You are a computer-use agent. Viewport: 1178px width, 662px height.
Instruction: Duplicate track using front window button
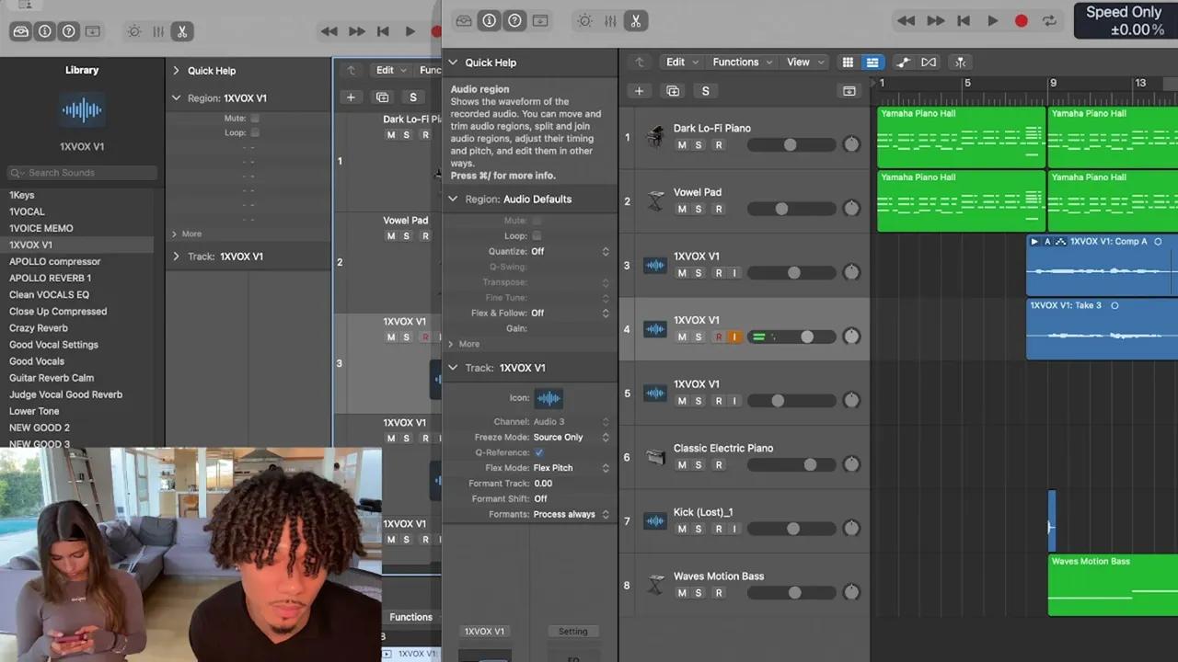pyautogui.click(x=673, y=91)
